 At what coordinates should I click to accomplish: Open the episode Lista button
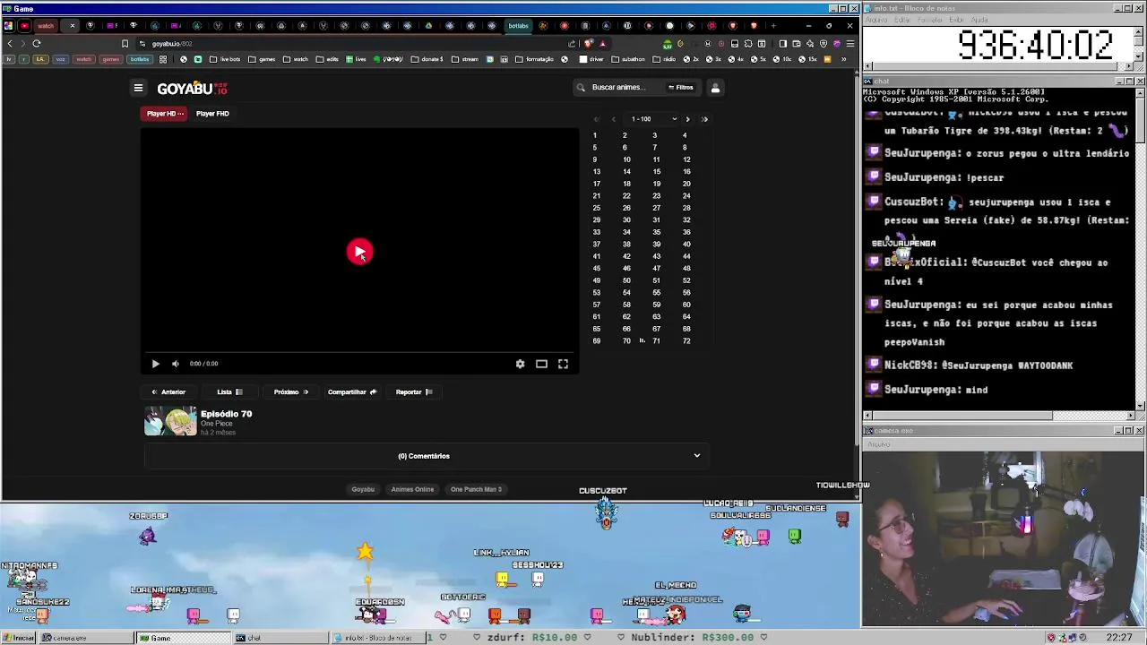(x=229, y=391)
